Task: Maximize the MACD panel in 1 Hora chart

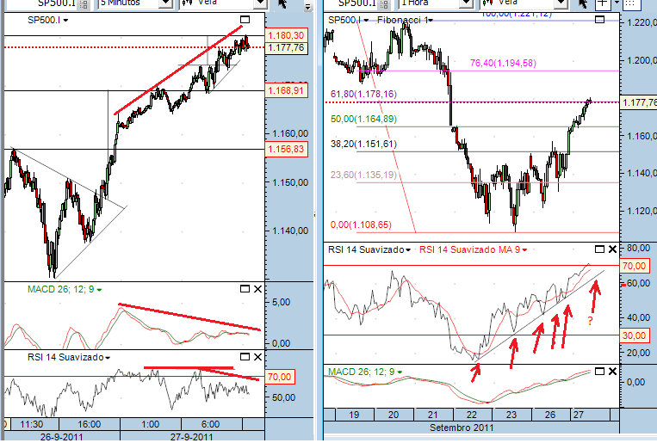Action: click(x=599, y=371)
